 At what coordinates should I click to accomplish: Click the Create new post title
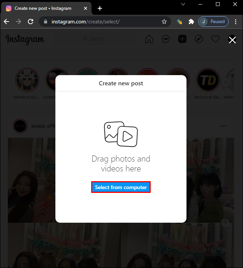pyautogui.click(x=121, y=83)
